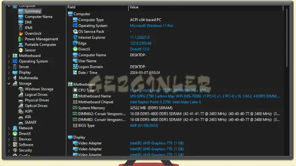This screenshot has height=166, width=296.
Task: Open the AMI (01/08/2024) BIOS link
Action: click(144, 125)
